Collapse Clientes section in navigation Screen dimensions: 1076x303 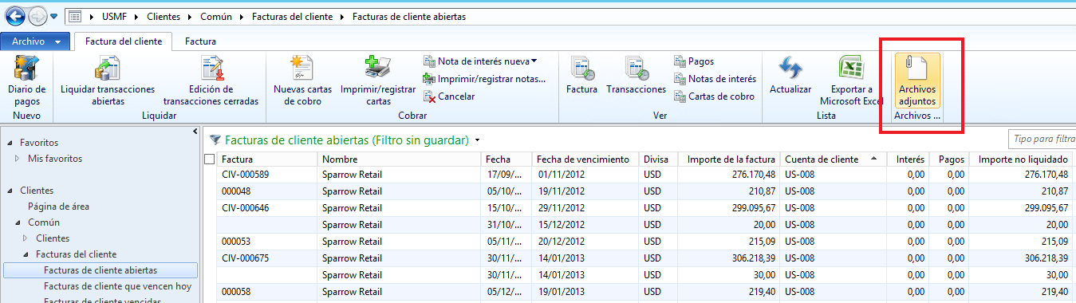point(10,191)
